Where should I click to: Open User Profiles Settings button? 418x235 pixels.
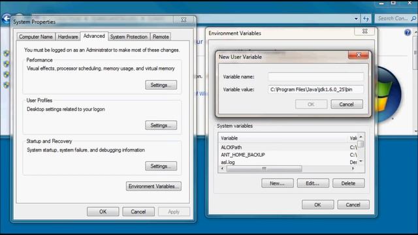coord(161,125)
